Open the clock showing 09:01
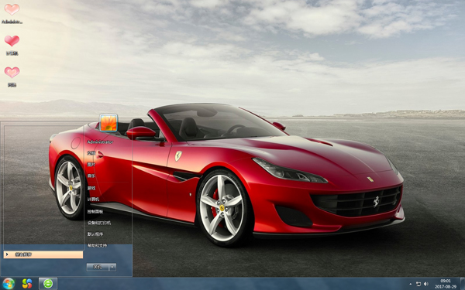This screenshot has width=465, height=290. click(446, 284)
